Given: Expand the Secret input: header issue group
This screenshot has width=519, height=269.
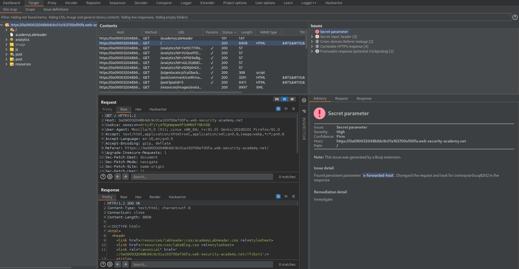Looking at the screenshot, I should pyautogui.click(x=312, y=36).
